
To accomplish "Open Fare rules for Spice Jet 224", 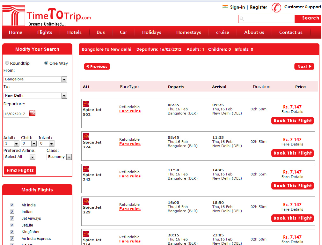I will [x=130, y=144].
